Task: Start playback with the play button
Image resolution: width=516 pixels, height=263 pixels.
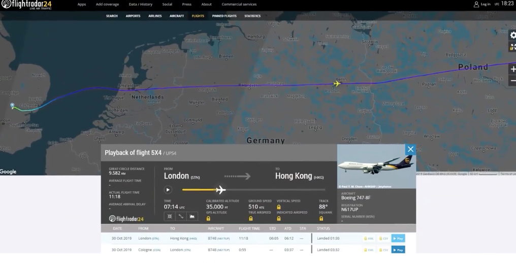Action: pyautogui.click(x=168, y=189)
